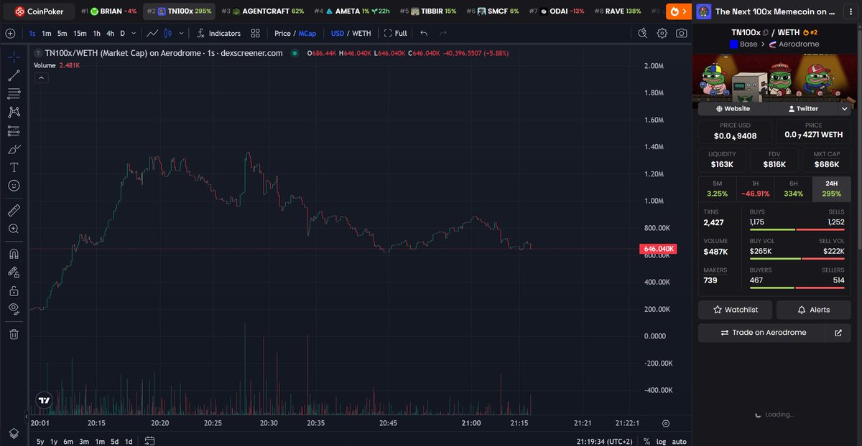Viewport: 862px width, 446px height.
Task: Collapse the indicator legend arrow
Action: 41,77
